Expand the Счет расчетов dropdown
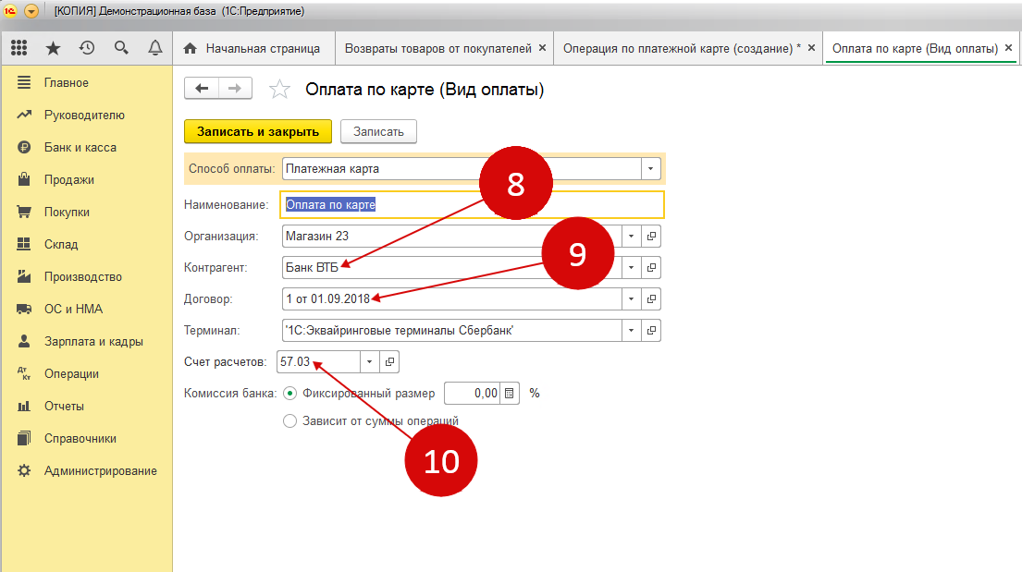This screenshot has width=1022, height=572. tap(370, 361)
